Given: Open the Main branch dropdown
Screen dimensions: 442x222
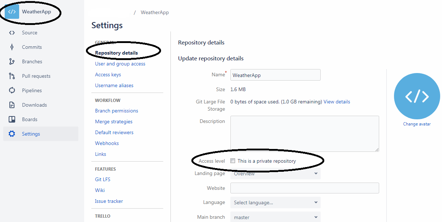Looking at the screenshot, I should (275, 217).
